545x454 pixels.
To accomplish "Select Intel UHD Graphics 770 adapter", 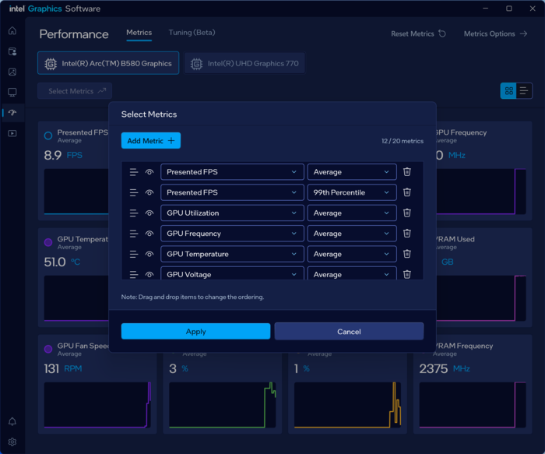I will click(x=244, y=63).
